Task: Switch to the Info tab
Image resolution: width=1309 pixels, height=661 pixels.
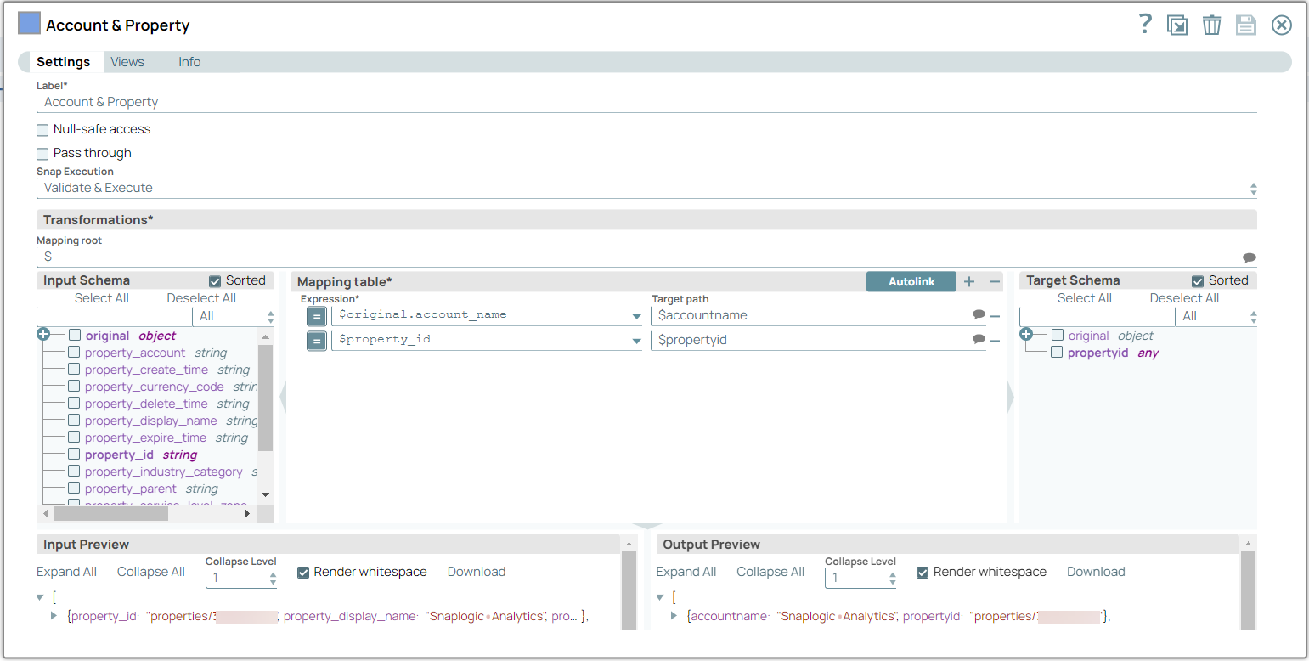Action: coord(189,61)
